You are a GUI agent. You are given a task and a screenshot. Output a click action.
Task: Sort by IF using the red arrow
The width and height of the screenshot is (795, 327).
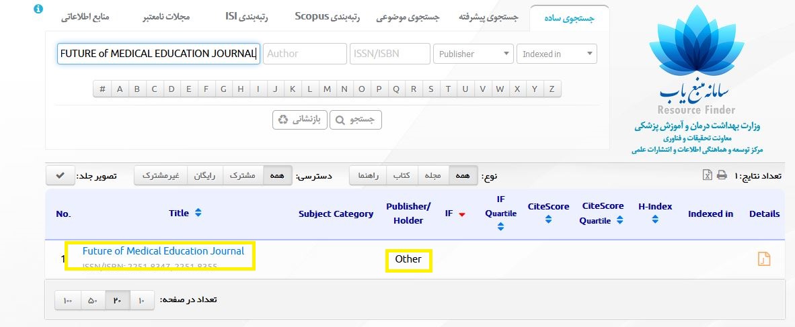(x=462, y=214)
